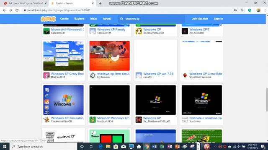Select the Scratch - Search browser tab
Viewport: 268px width, 150px height.
(x=72, y=3)
